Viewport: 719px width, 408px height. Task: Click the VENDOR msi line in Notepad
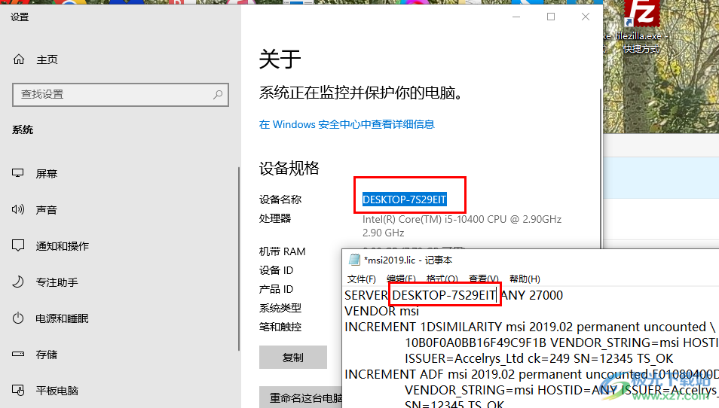tap(382, 312)
